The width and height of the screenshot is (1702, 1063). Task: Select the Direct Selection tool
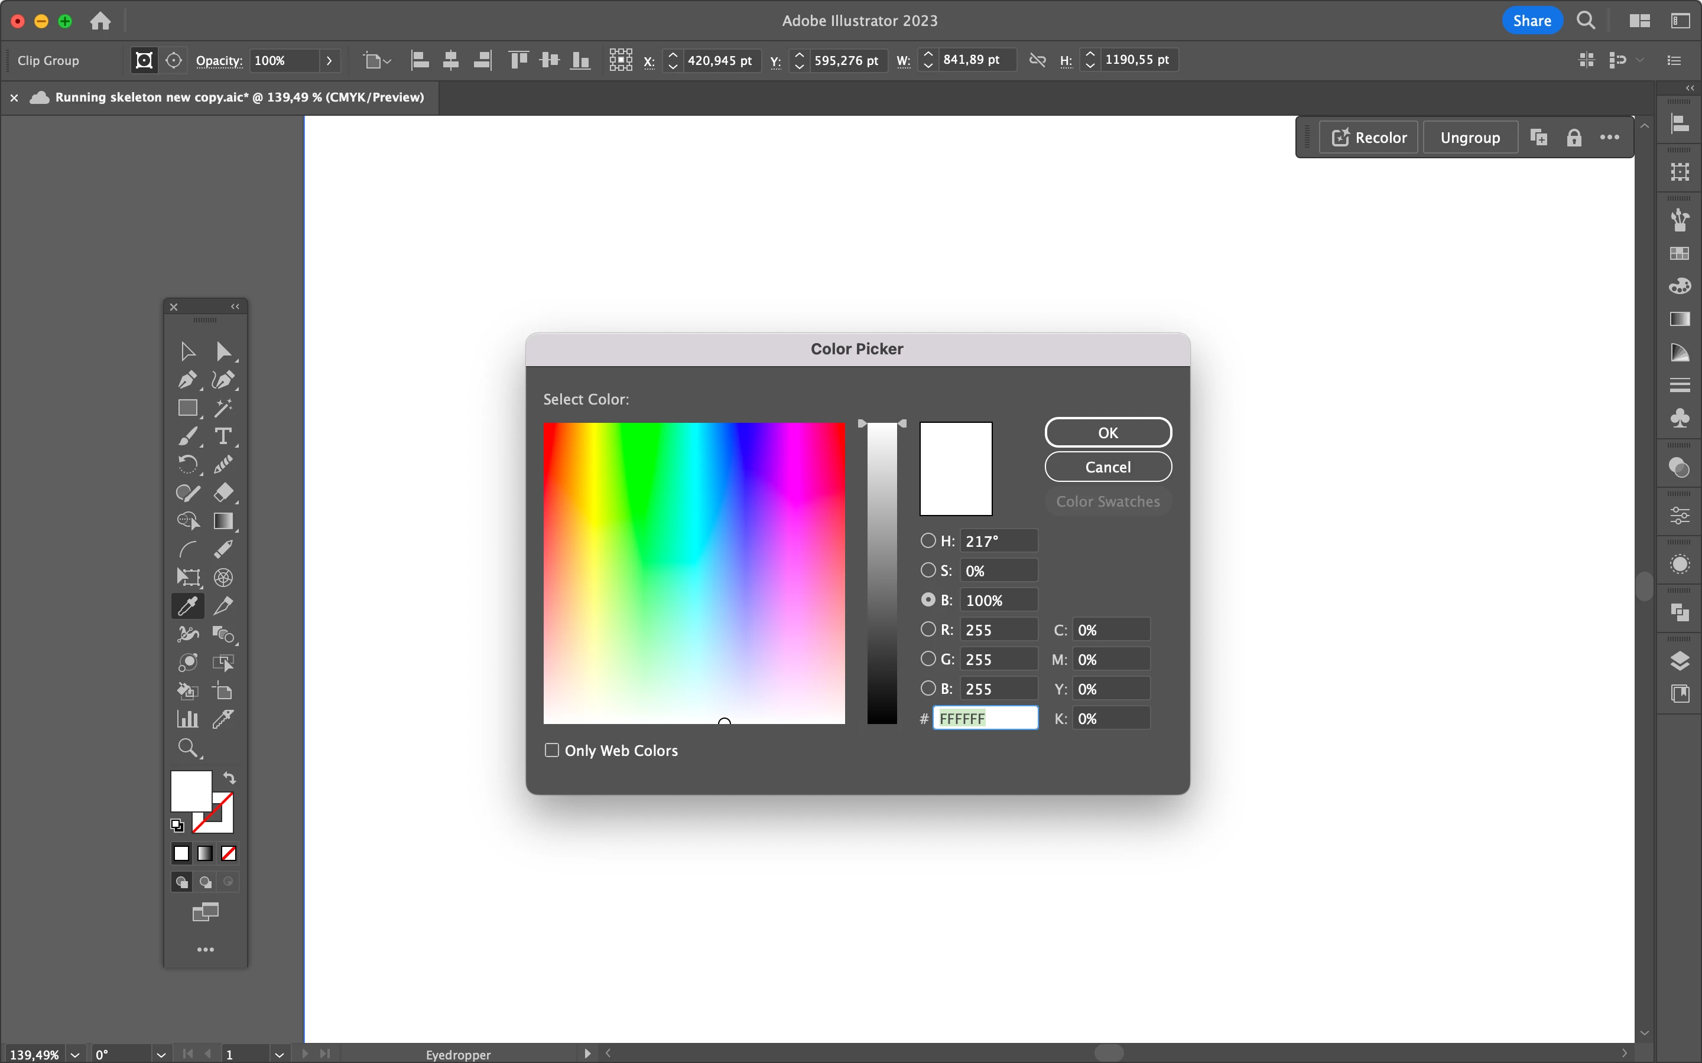[x=223, y=351]
